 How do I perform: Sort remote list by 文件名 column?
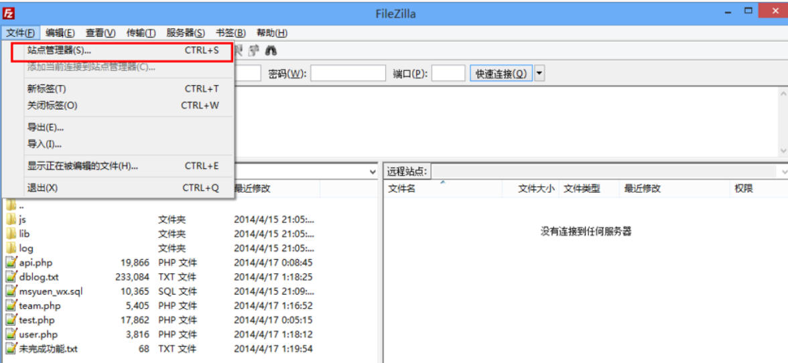click(444, 189)
